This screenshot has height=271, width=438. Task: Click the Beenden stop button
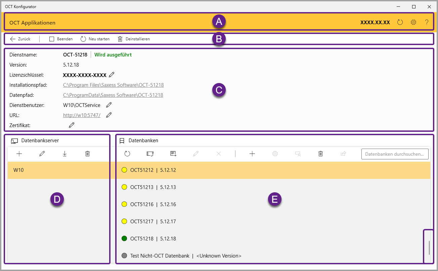(61, 39)
